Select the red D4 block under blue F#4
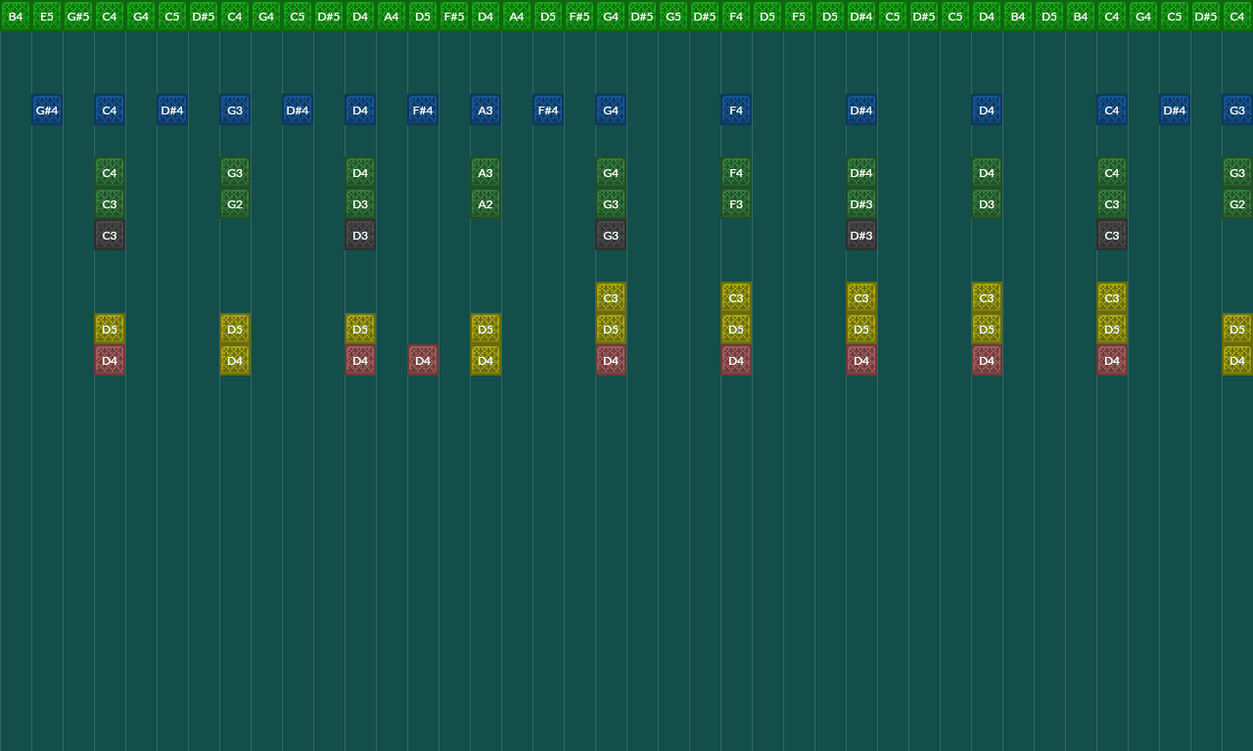Viewport: 1253px width, 751px height. point(423,360)
